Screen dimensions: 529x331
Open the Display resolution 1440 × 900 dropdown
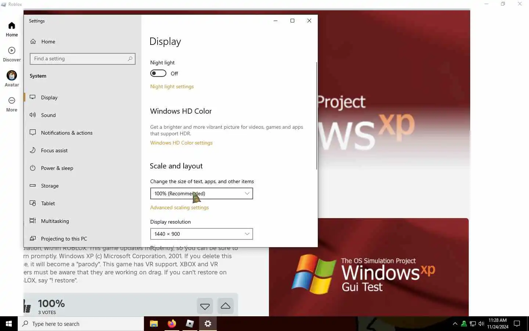tap(201, 234)
